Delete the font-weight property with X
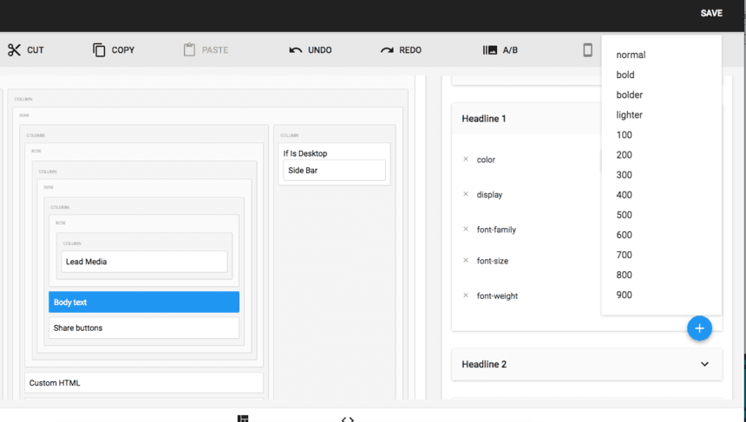 tap(466, 295)
